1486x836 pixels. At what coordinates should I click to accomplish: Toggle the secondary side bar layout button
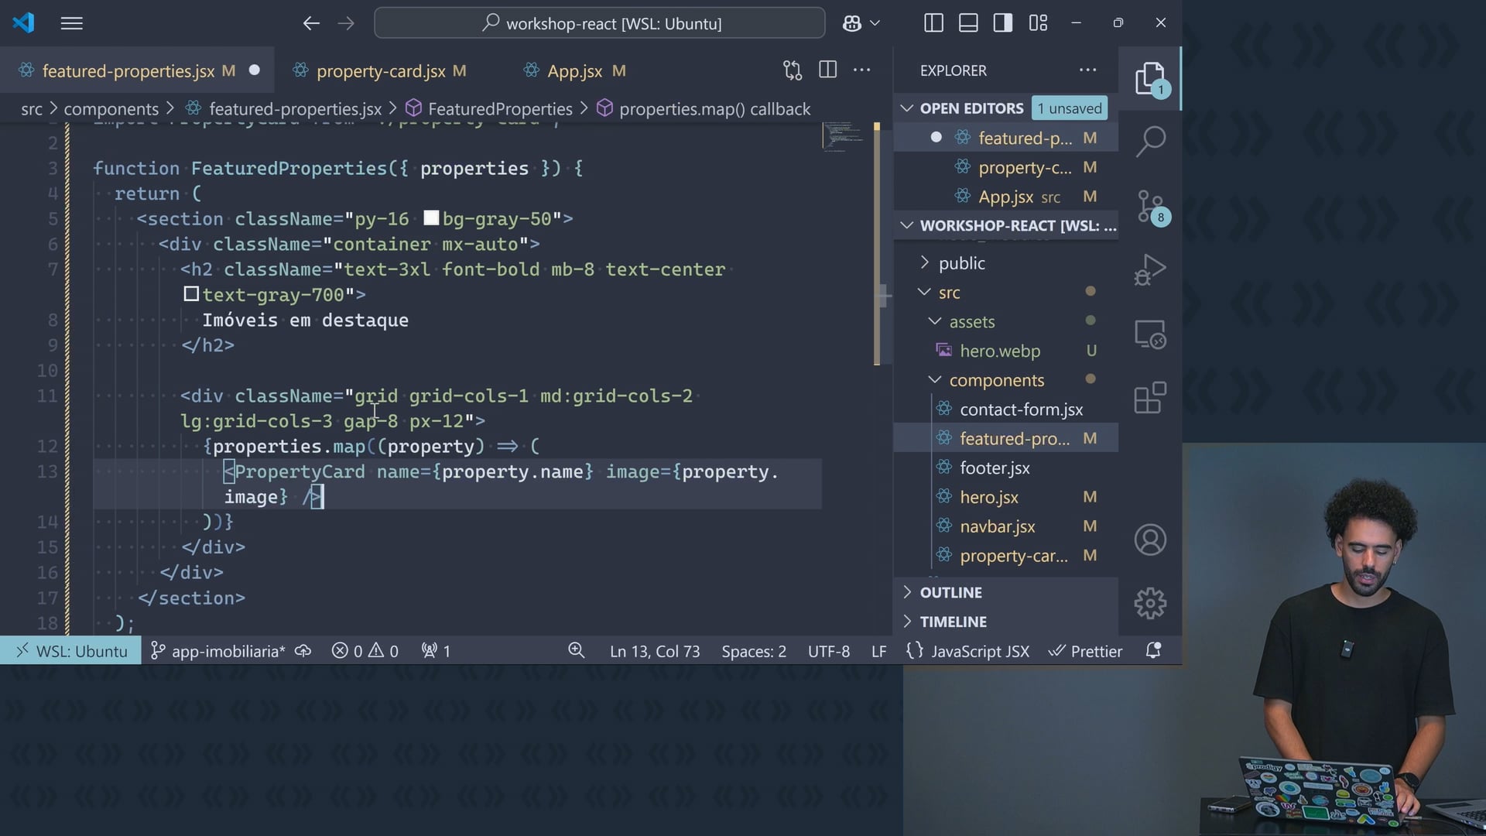pyautogui.click(x=1003, y=23)
